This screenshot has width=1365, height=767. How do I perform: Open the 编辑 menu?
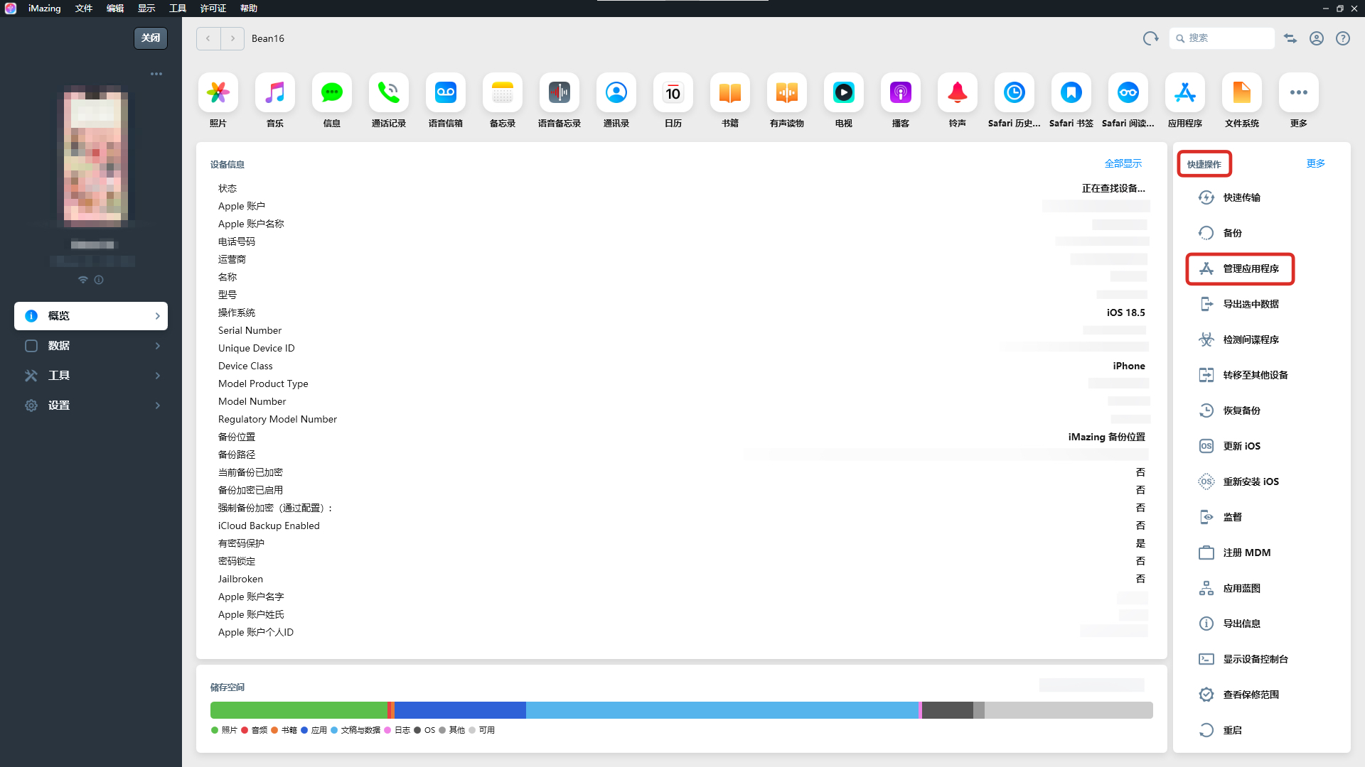pyautogui.click(x=115, y=9)
